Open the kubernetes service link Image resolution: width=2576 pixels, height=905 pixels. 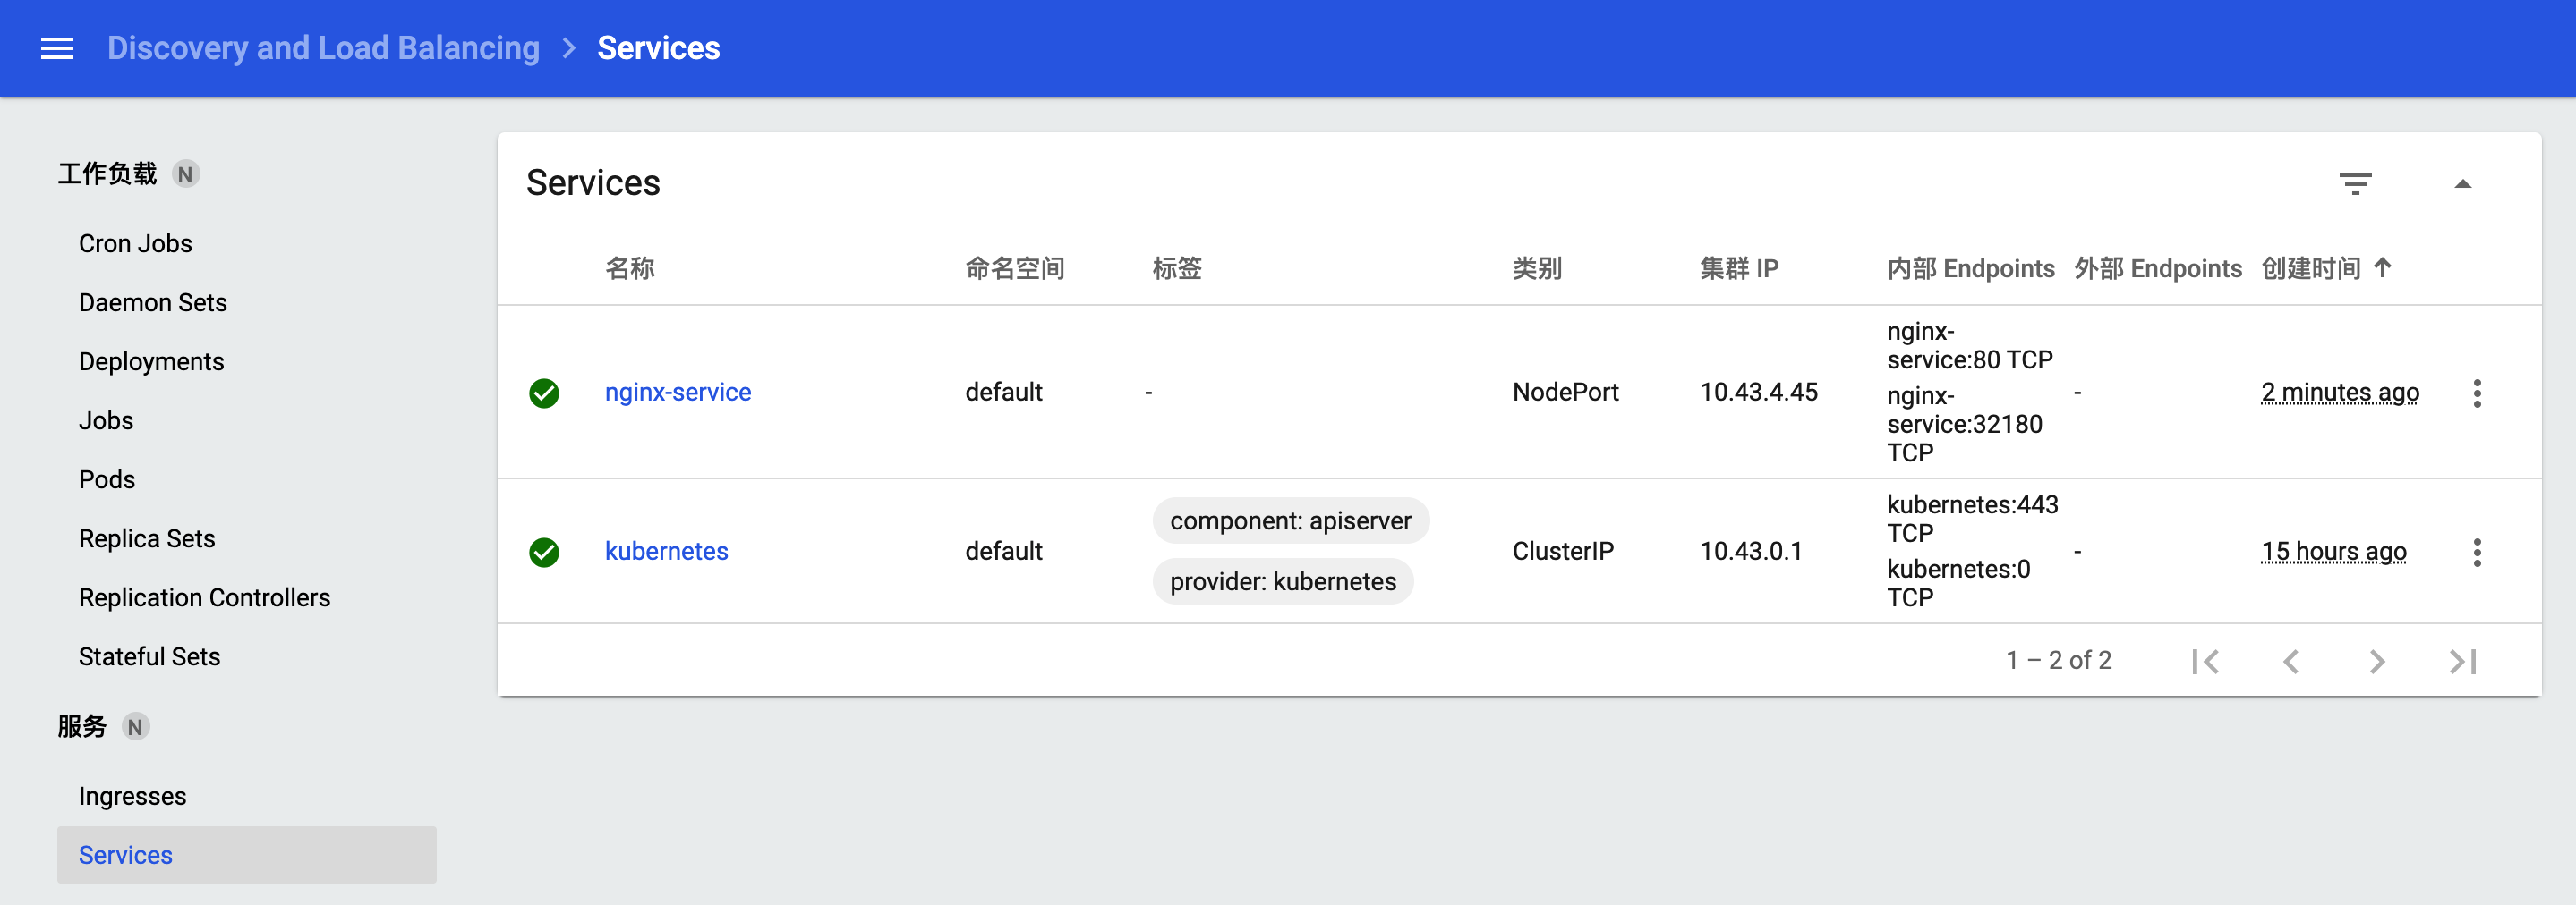[x=666, y=552]
